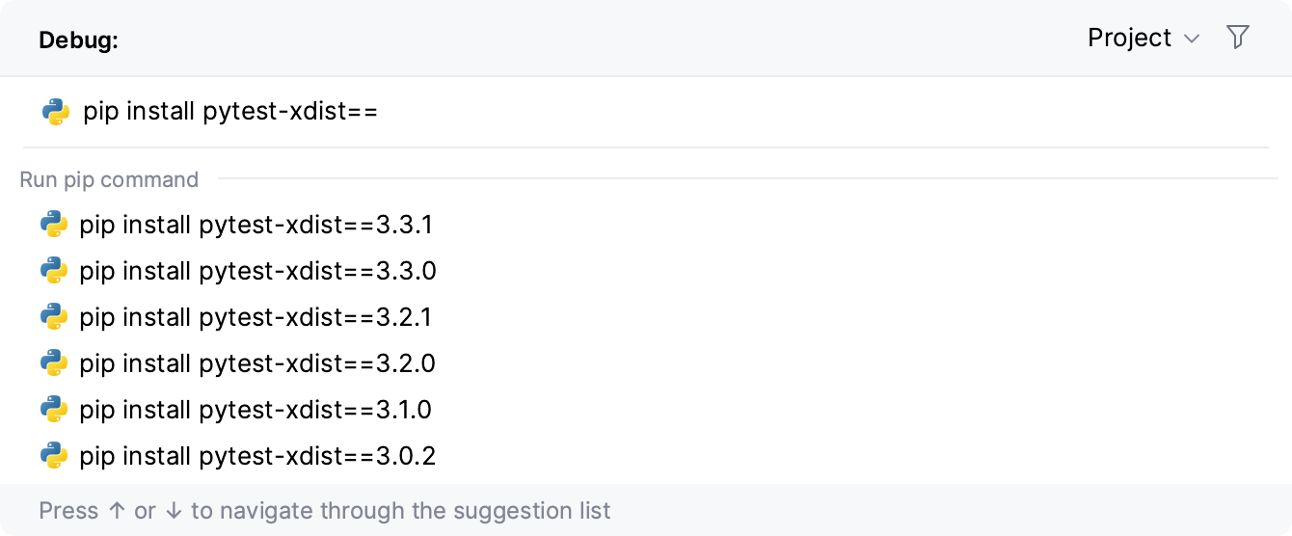Viewport: 1292px width, 536px height.
Task: Pick the pytest-xdist==3.2.1 suggestion text
Action: [x=256, y=317]
